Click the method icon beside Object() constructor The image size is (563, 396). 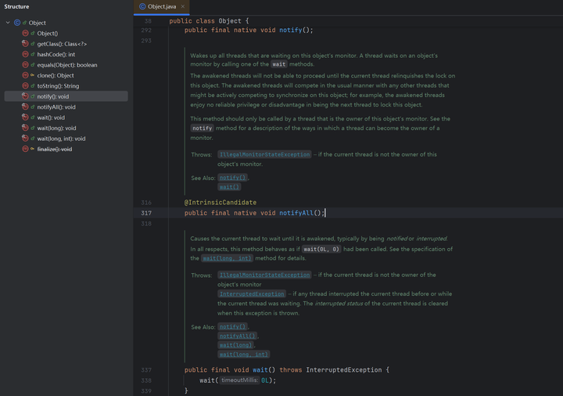[25, 33]
